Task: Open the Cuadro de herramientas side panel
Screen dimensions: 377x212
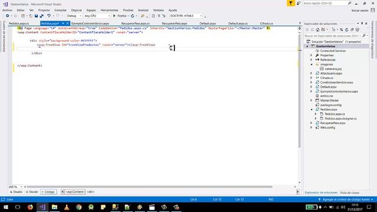Action: pos(4,36)
